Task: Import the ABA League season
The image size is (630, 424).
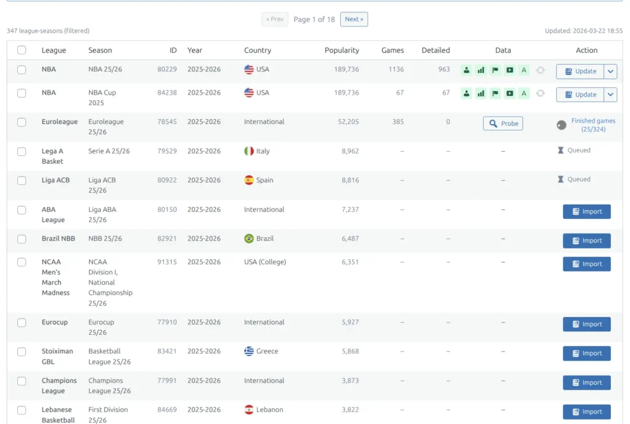Action: pos(586,211)
